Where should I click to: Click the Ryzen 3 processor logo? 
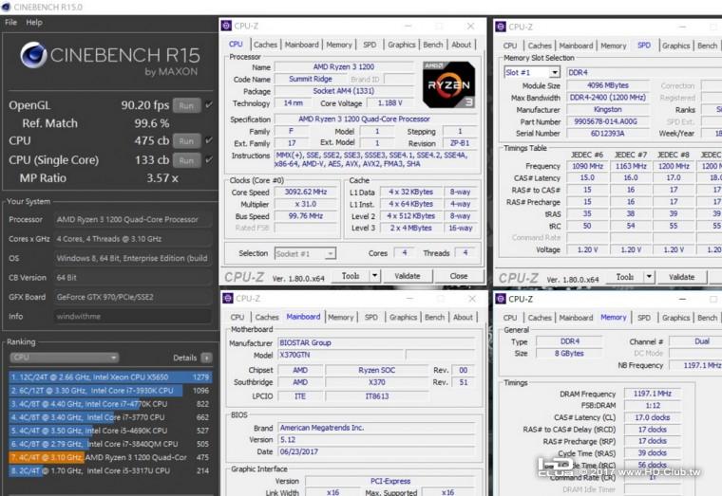click(x=448, y=84)
